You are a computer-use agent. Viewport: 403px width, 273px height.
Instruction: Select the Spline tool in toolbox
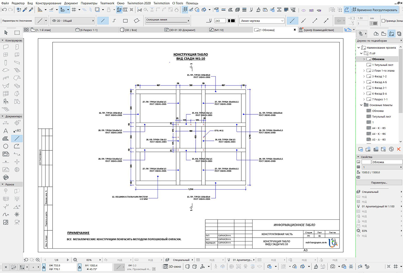coord(5,214)
